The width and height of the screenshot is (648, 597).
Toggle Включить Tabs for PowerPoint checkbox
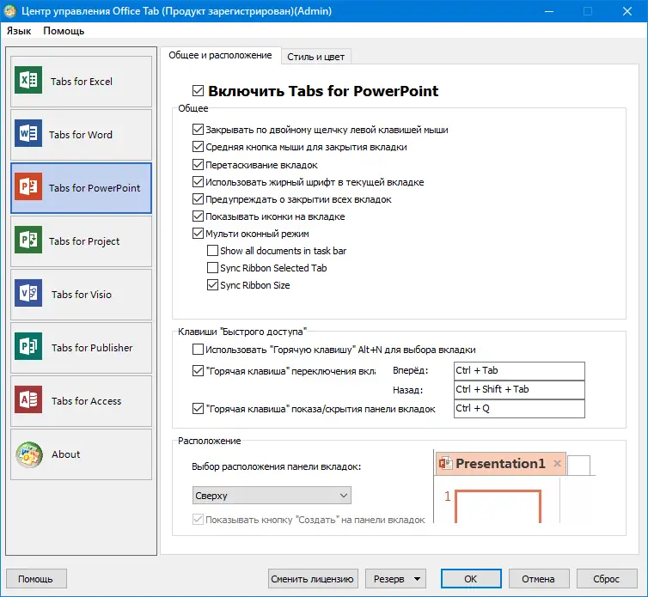click(198, 90)
